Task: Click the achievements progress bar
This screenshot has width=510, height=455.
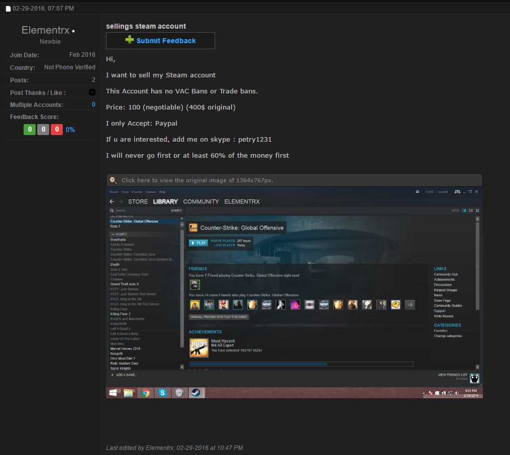Action: [x=301, y=364]
